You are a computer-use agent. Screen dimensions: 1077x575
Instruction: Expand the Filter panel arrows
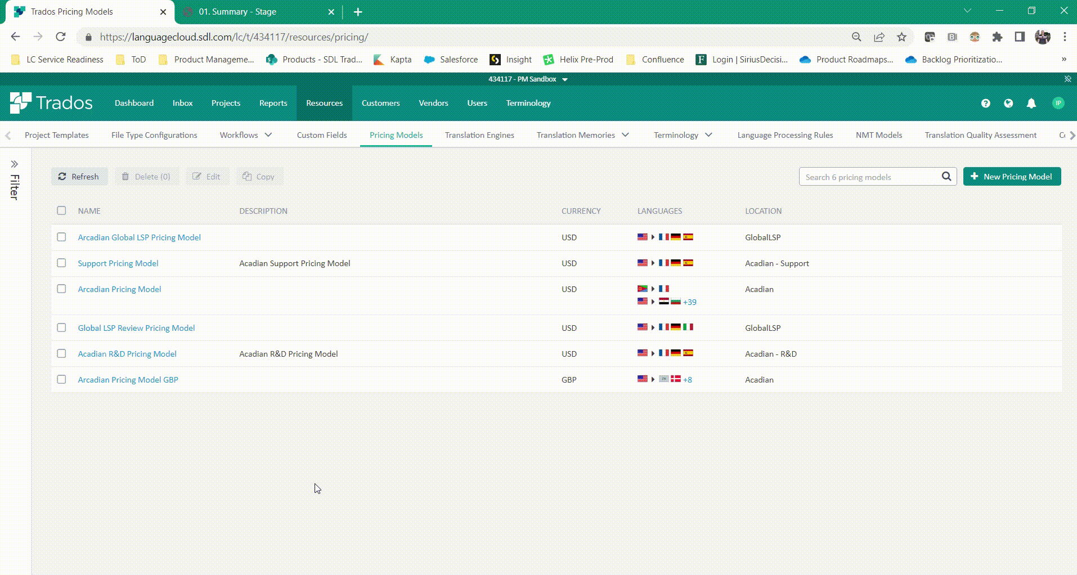tap(15, 164)
